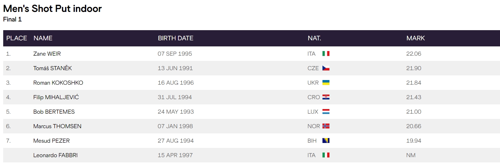500x165 pixels.
Task: Open Leonardo FABBRI athlete profile
Action: 55,155
